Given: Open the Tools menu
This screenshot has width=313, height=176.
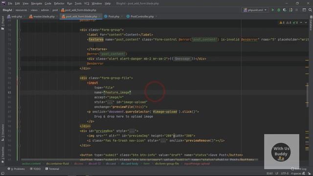Looking at the screenshot, I should pyautogui.click(x=78, y=3).
